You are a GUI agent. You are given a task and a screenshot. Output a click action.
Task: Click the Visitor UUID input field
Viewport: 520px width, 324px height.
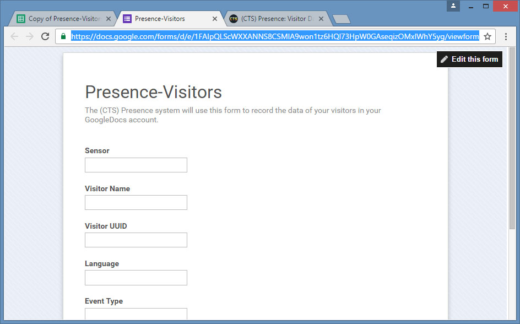point(136,240)
